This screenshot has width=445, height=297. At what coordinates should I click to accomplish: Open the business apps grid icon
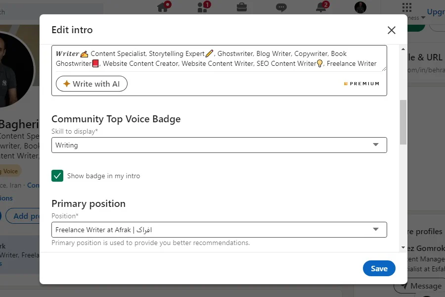(407, 7)
